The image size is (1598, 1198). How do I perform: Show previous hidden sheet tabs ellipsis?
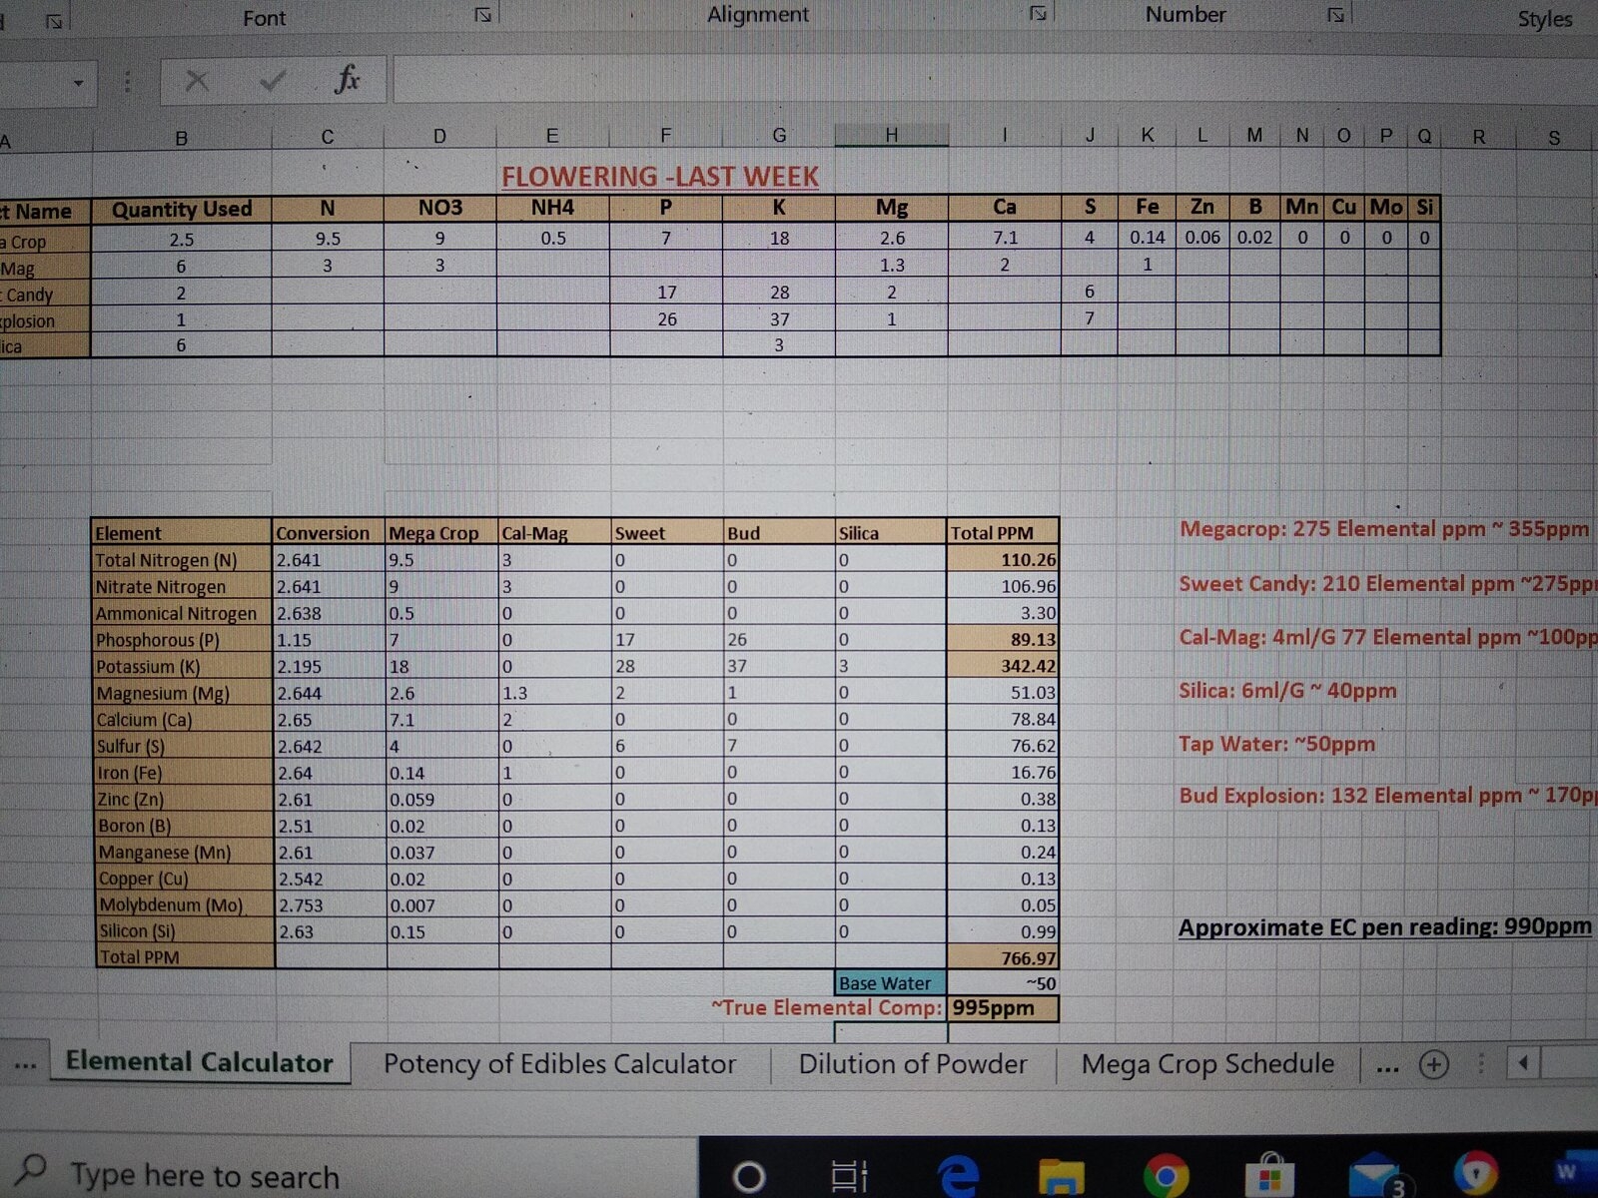26,1064
